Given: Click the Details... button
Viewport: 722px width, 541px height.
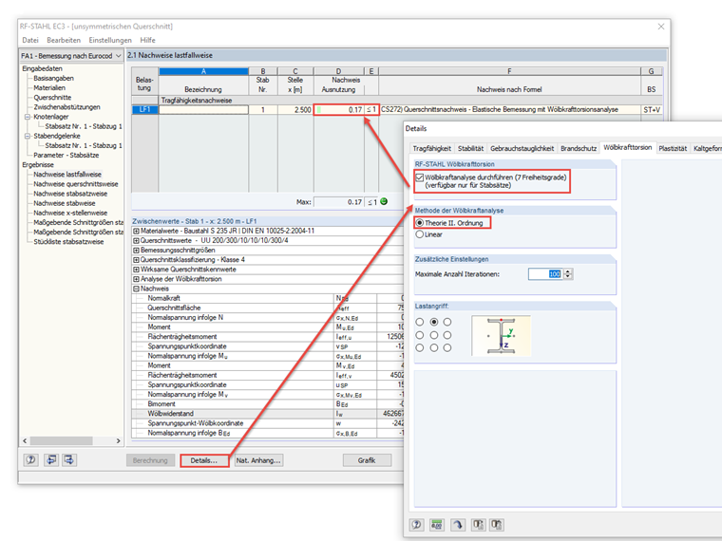Looking at the screenshot, I should click(x=204, y=460).
